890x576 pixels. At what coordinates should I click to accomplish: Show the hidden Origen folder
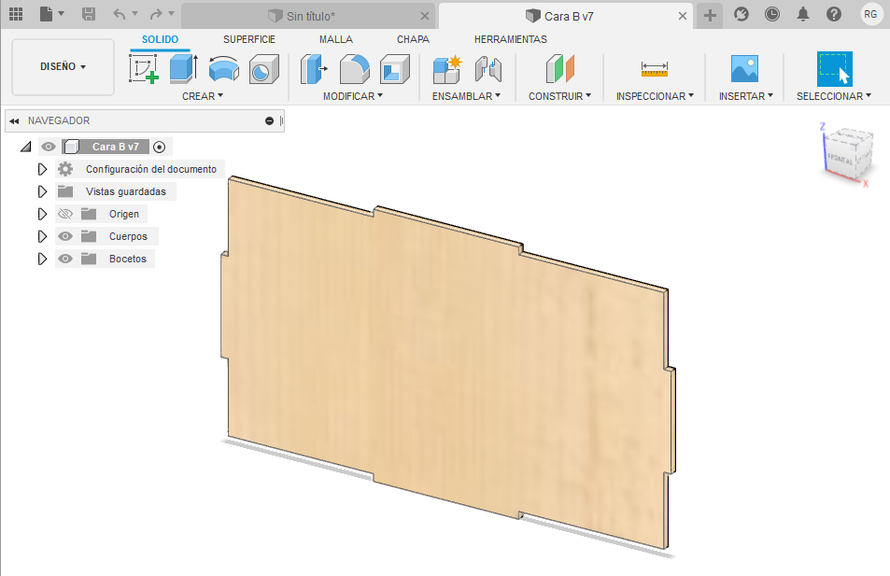coord(65,214)
